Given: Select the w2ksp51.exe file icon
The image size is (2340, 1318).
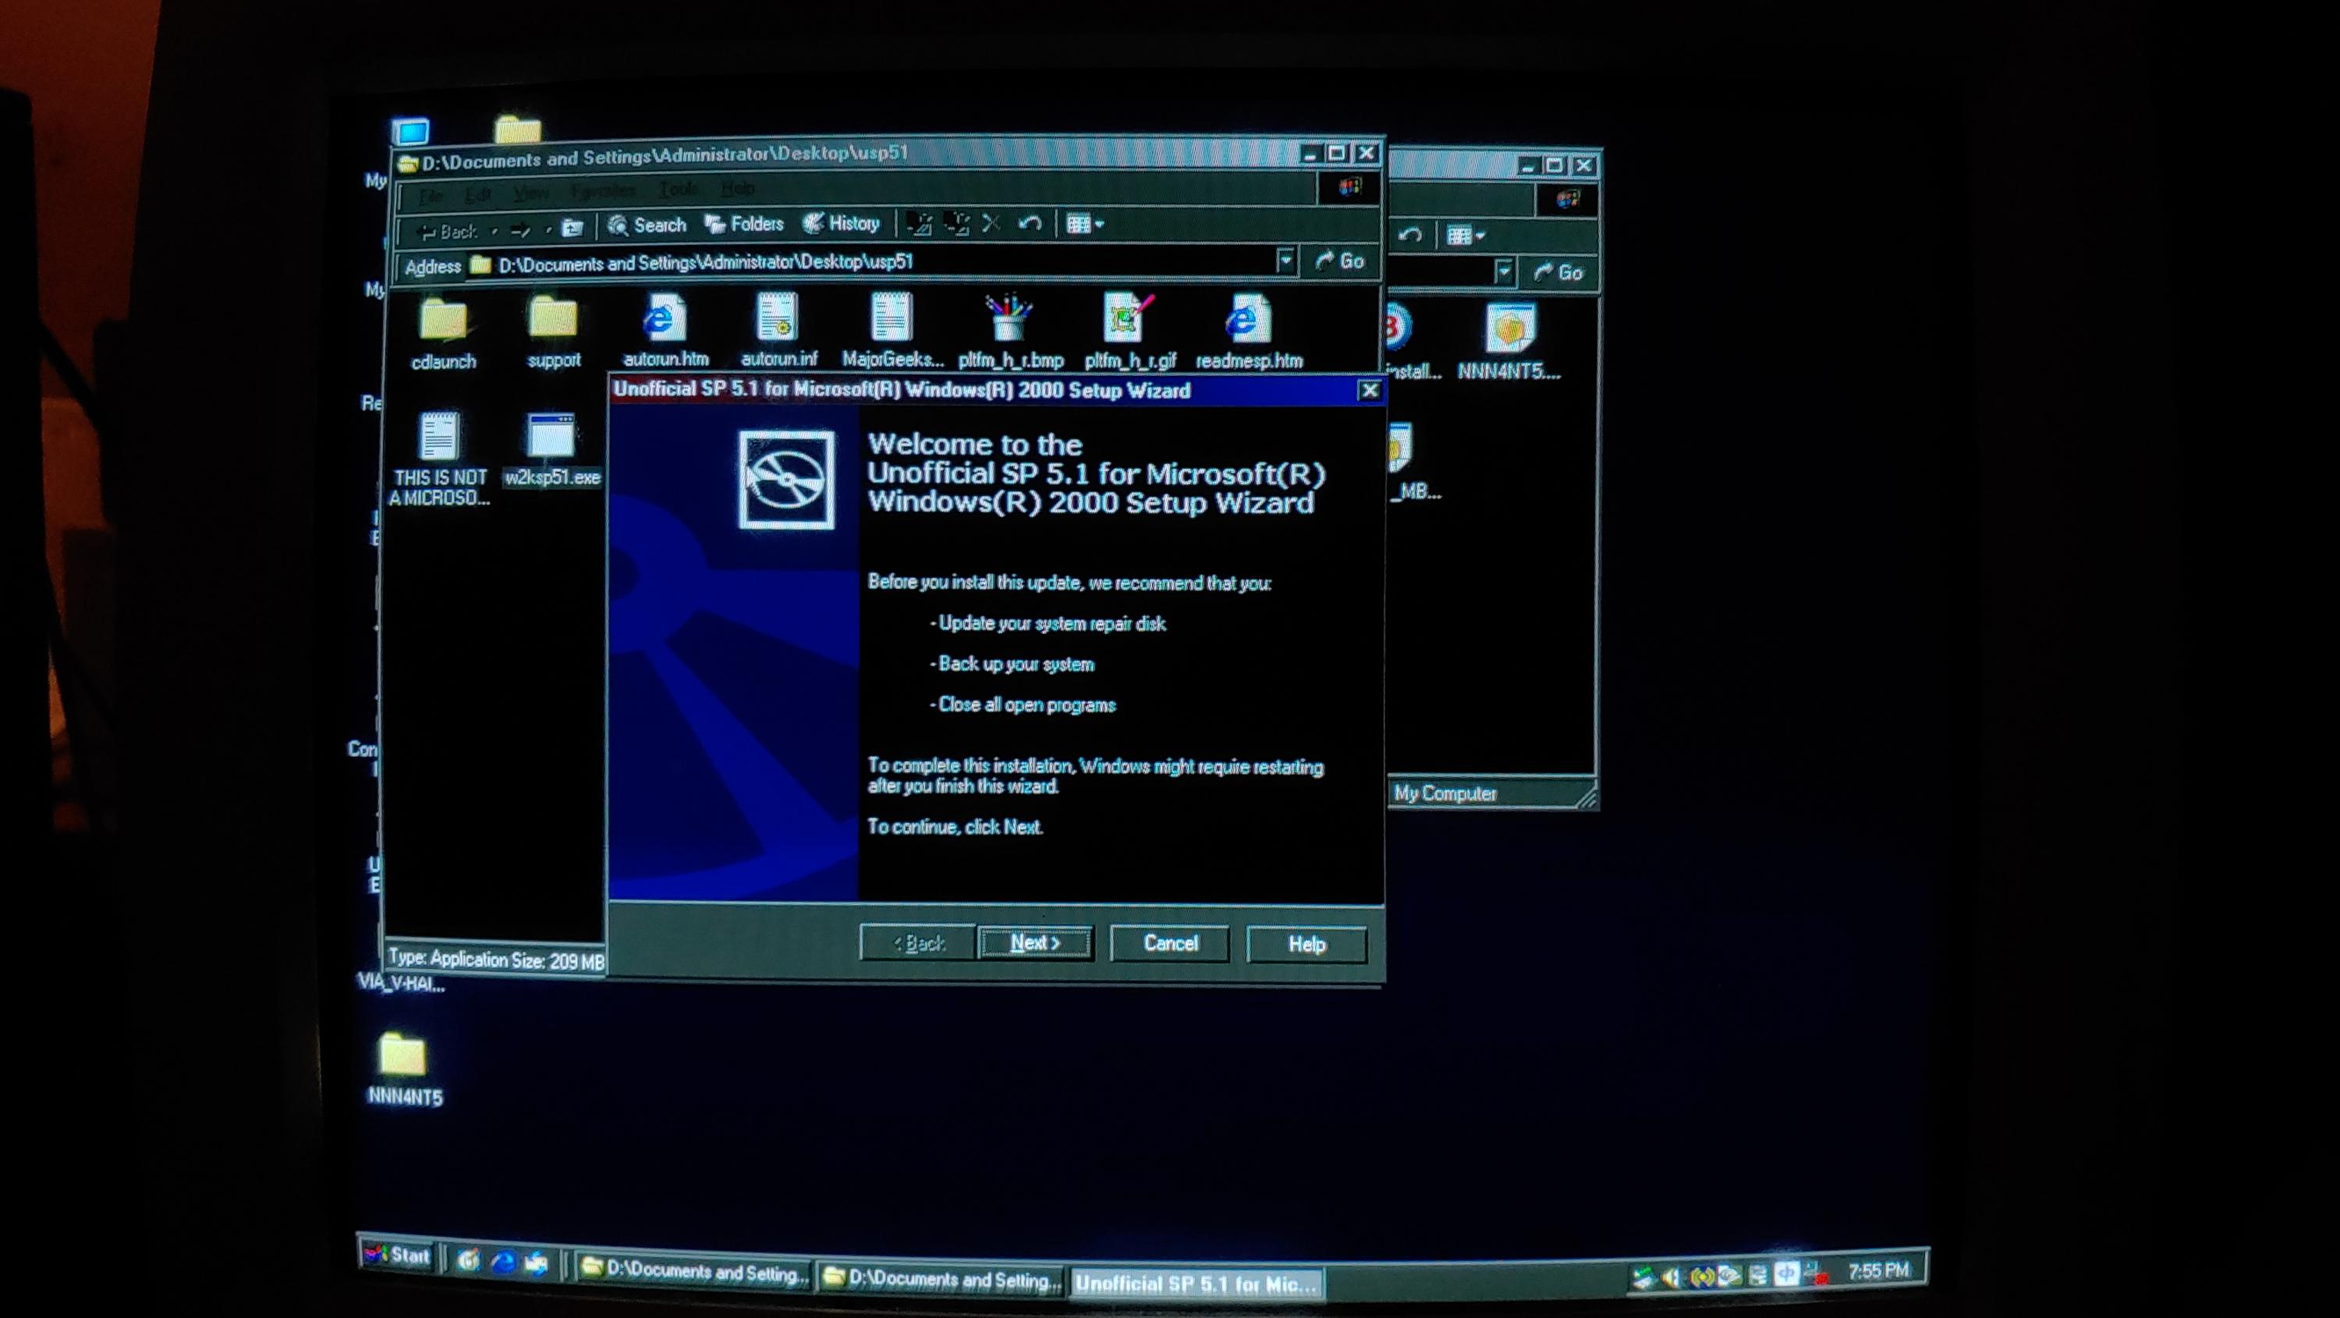Looking at the screenshot, I should [551, 438].
